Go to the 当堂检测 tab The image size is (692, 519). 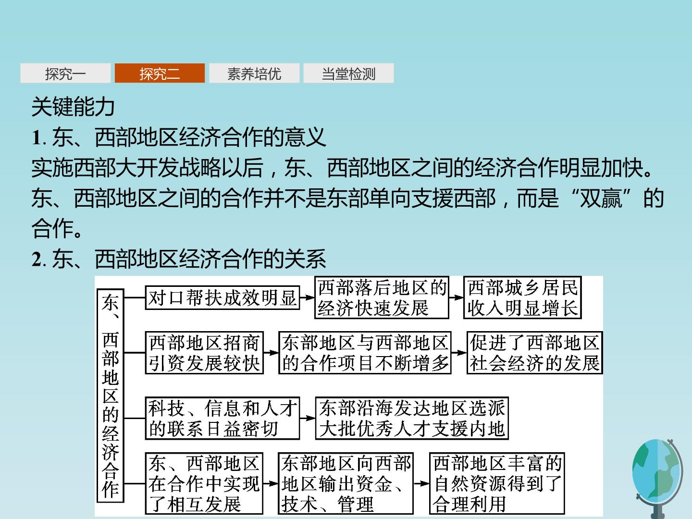pyautogui.click(x=348, y=74)
